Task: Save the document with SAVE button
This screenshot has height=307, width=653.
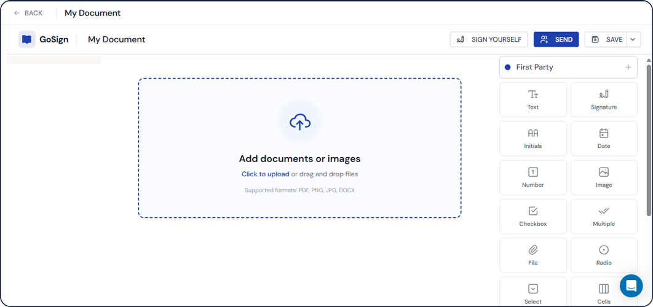Action: 606,39
